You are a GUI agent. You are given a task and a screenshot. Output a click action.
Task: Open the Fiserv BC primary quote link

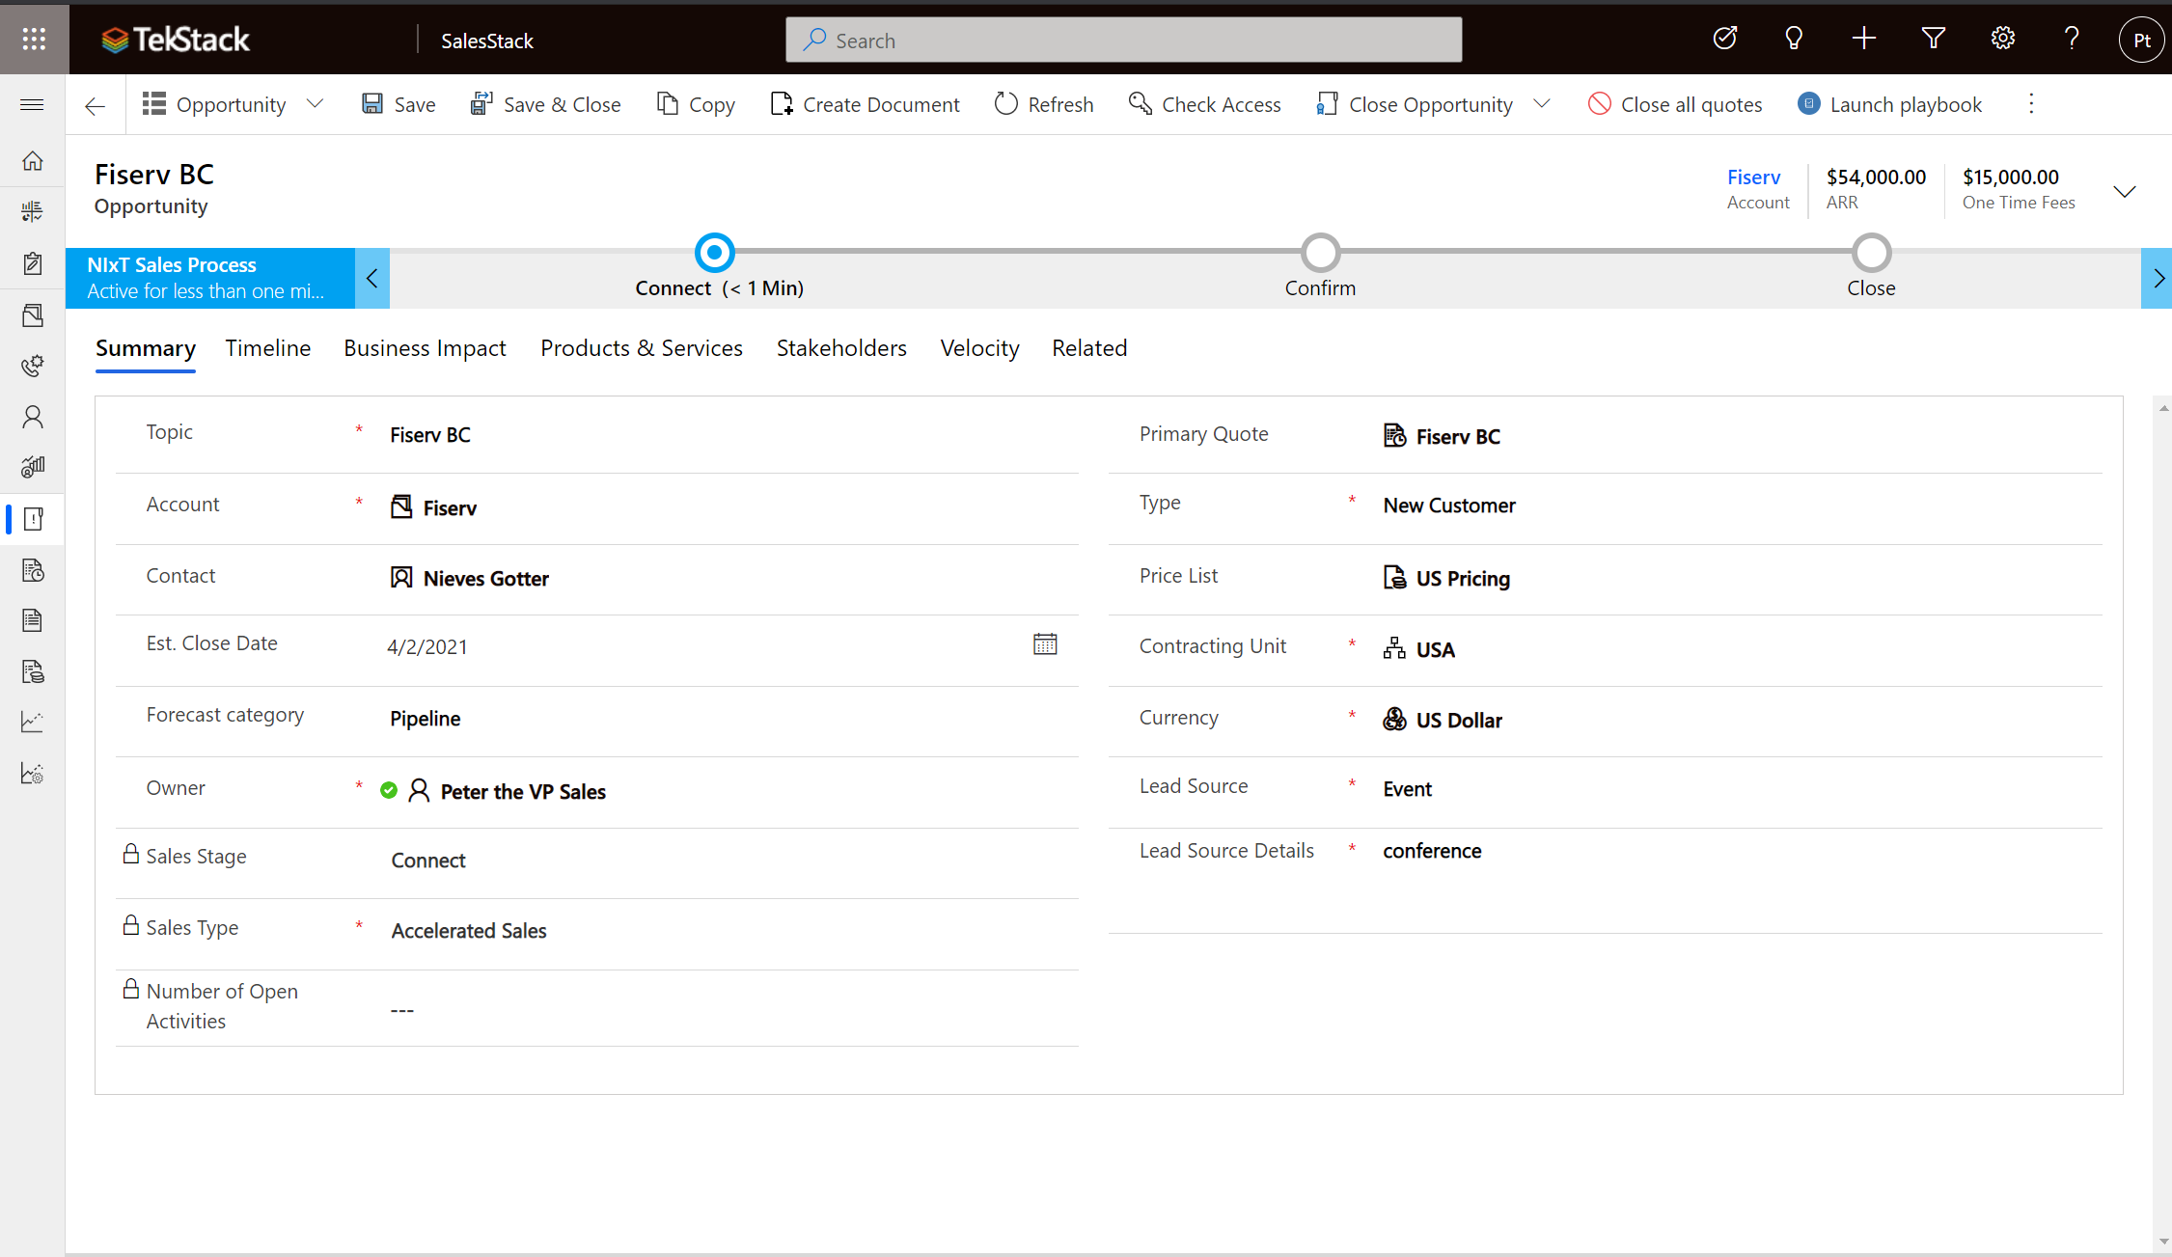[x=1458, y=437]
